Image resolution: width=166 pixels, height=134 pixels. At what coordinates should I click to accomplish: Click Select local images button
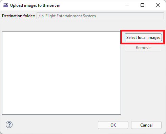click(x=143, y=38)
